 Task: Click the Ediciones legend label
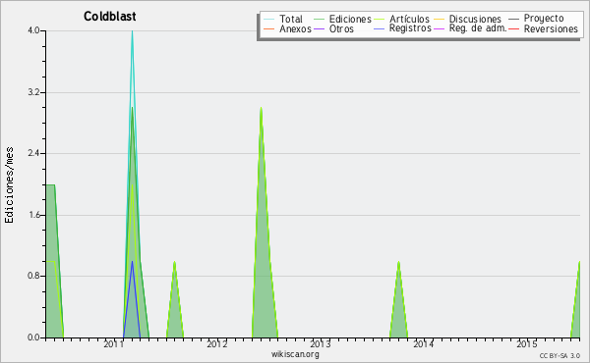(x=350, y=19)
